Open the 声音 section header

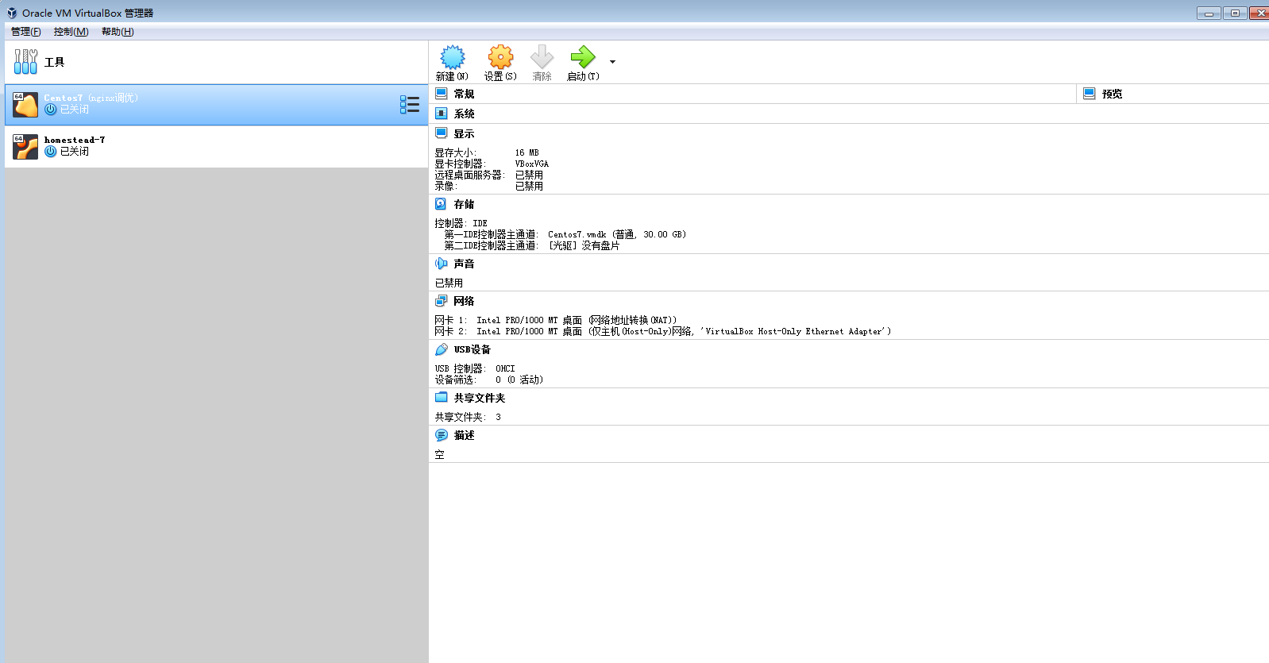pyautogui.click(x=464, y=264)
